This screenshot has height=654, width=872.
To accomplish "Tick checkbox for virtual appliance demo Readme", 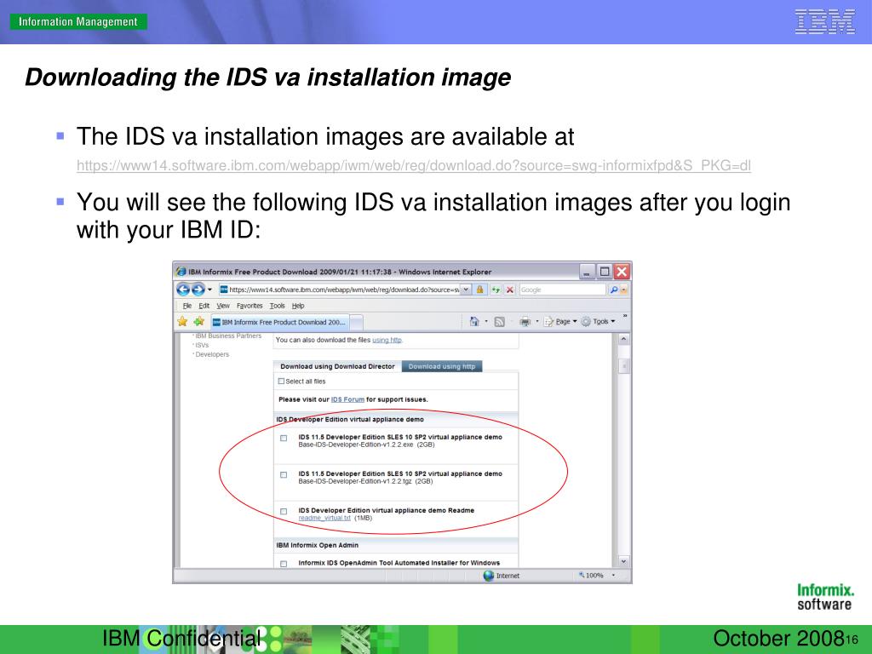I will pos(284,512).
